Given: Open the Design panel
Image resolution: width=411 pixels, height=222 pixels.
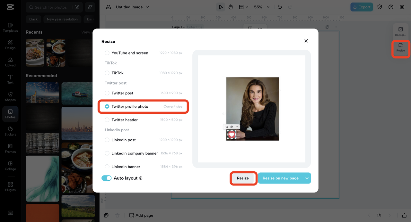Looking at the screenshot, I should click(10, 45).
